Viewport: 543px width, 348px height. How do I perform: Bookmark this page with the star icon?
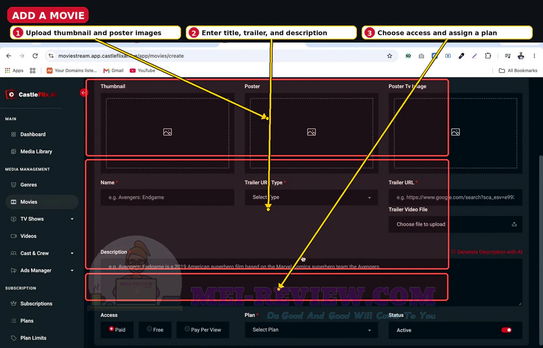point(390,56)
